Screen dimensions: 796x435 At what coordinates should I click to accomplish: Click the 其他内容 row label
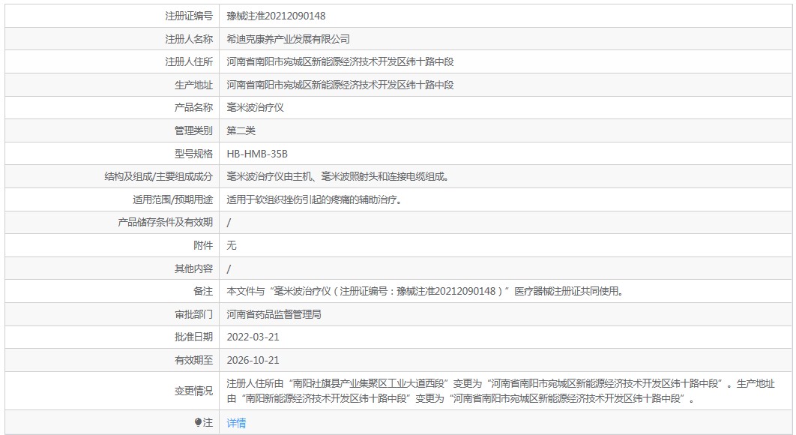tap(193, 268)
